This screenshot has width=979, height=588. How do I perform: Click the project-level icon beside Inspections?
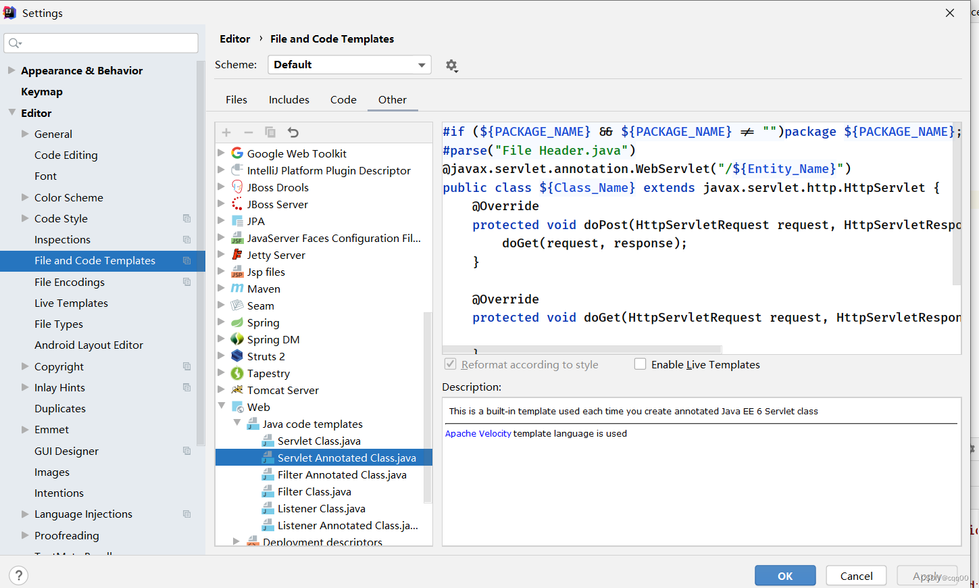pos(187,239)
